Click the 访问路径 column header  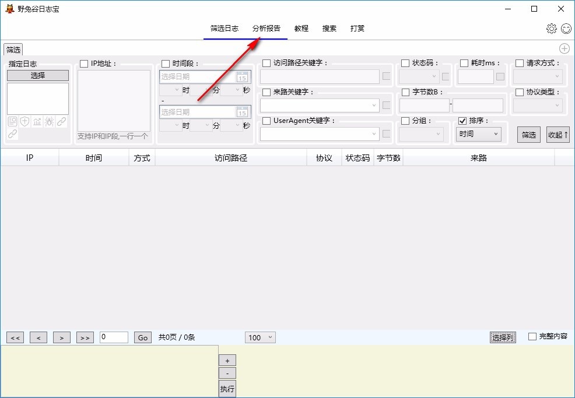pos(231,158)
